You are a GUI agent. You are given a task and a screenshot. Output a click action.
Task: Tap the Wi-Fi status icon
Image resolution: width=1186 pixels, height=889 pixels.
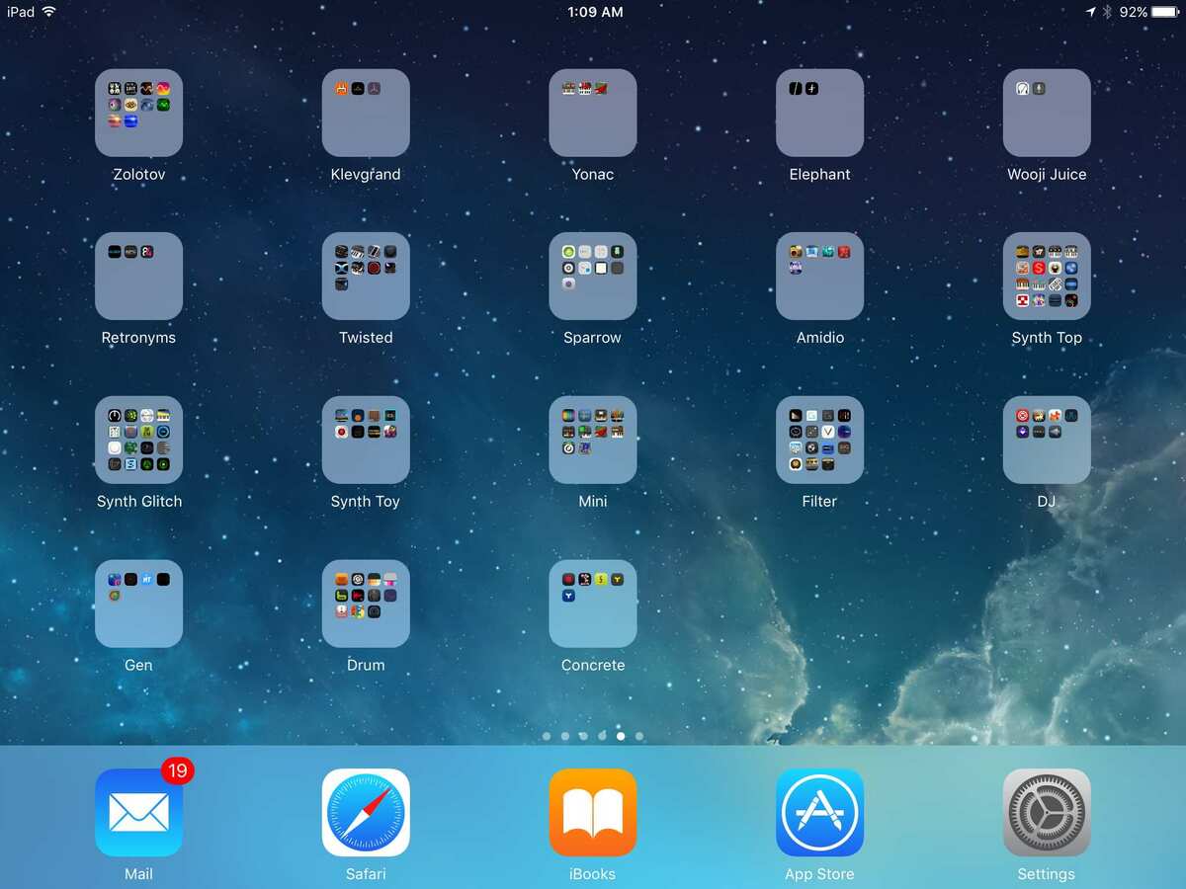click(48, 12)
